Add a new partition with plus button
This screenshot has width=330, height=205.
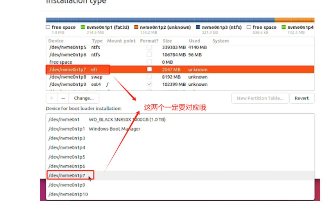point(52,98)
